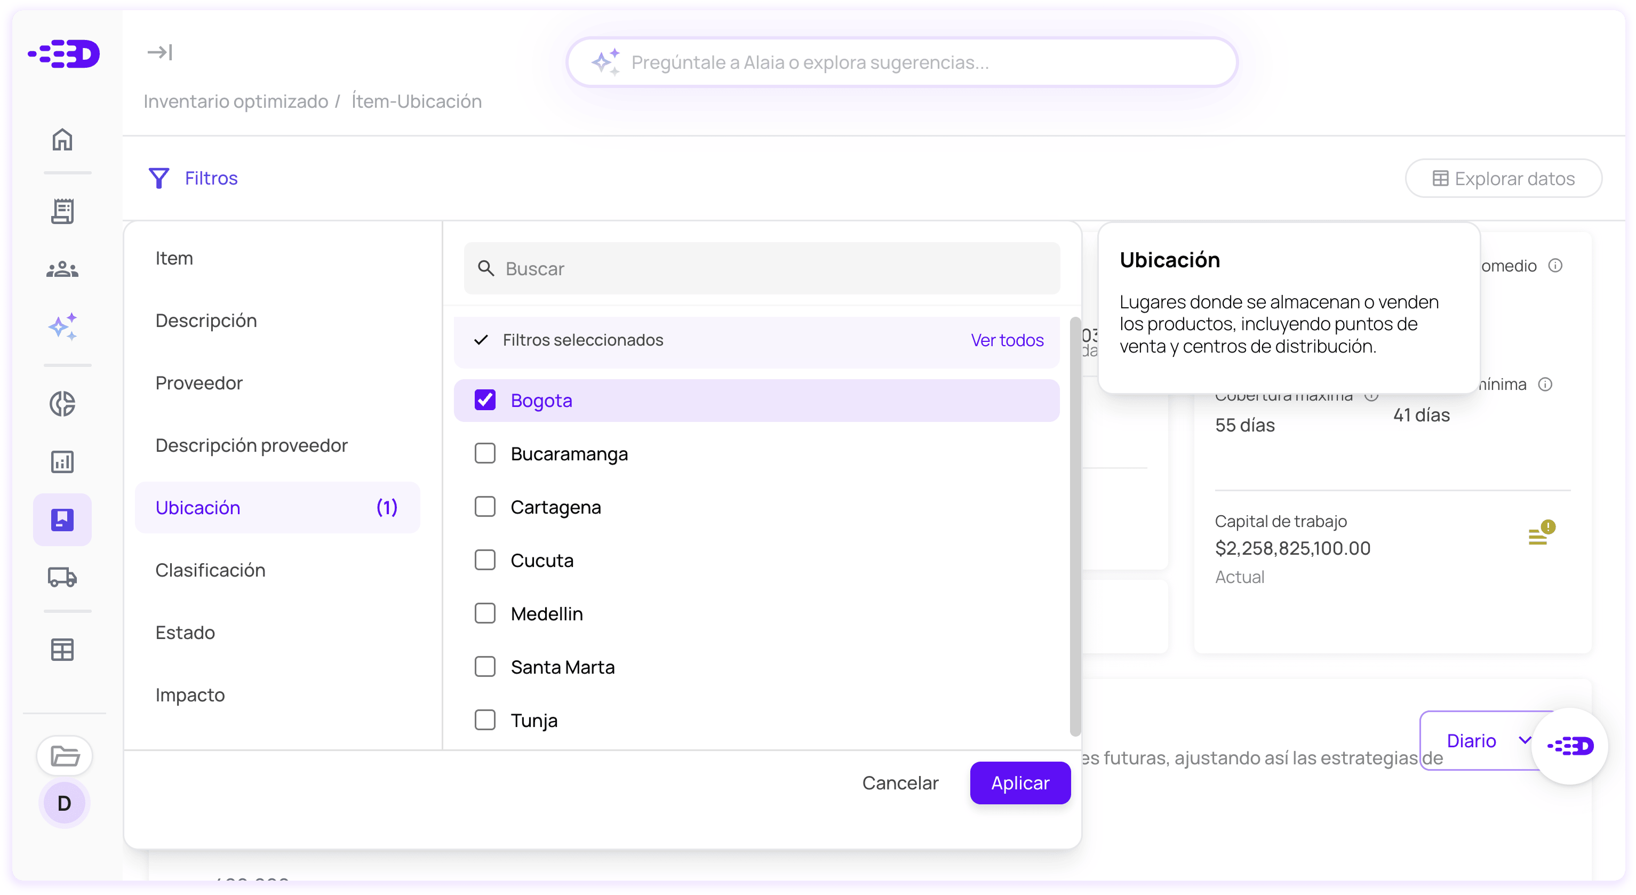Select the Ubicación filter category

coord(277,508)
